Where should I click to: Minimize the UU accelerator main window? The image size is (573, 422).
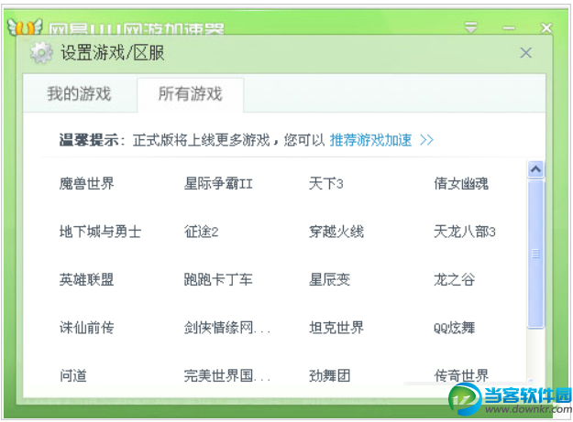tap(508, 27)
